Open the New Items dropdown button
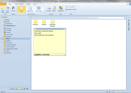Screen dimensions: 131x93 click(8, 9)
